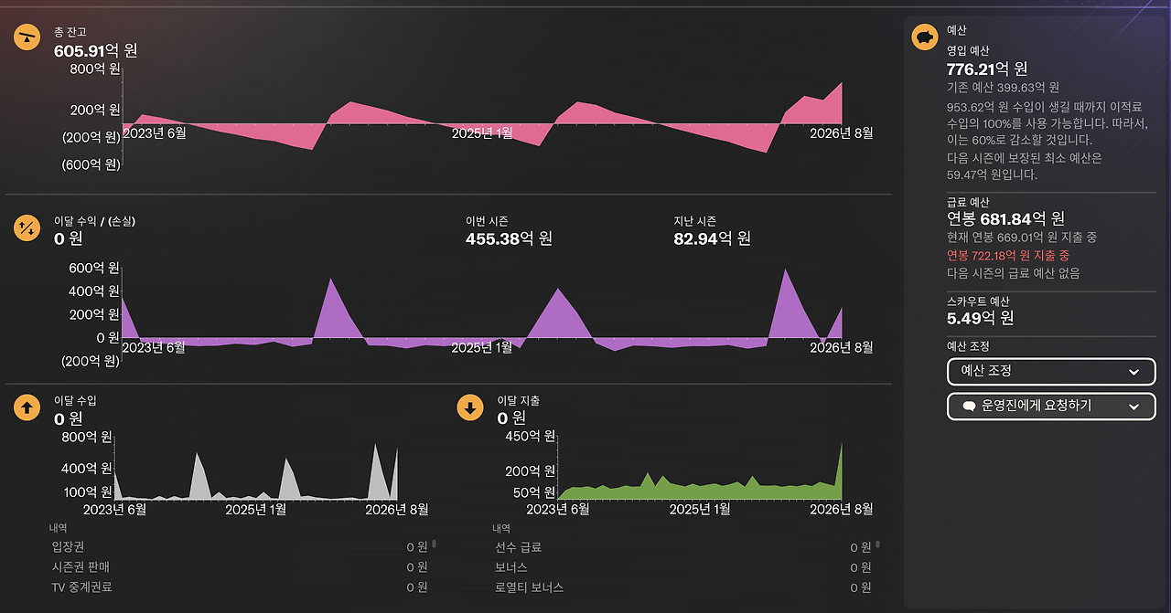The height and width of the screenshot is (613, 1171).
Task: Select the 선수 급료 row in expenditure breakdown
Action: point(677,546)
